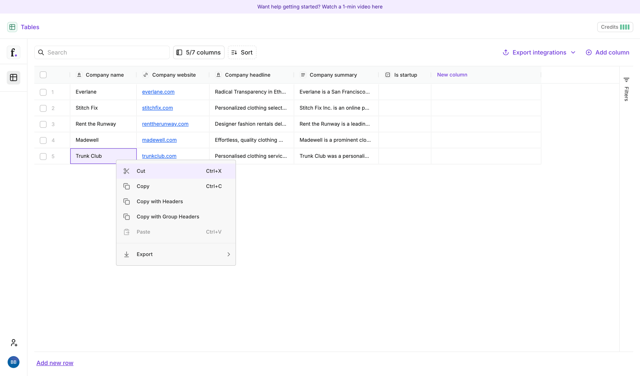Select Copy with Headers menu item
This screenshot has width=640, height=376.
[176, 201]
